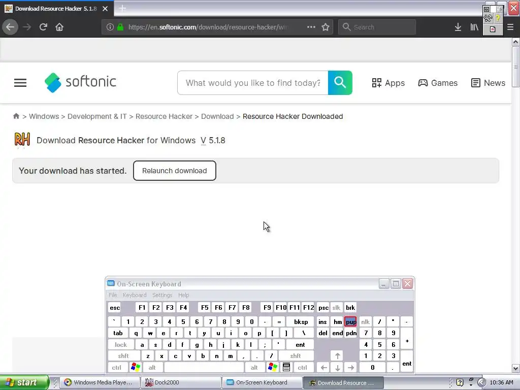Toggle the left alt key

(x=152, y=368)
